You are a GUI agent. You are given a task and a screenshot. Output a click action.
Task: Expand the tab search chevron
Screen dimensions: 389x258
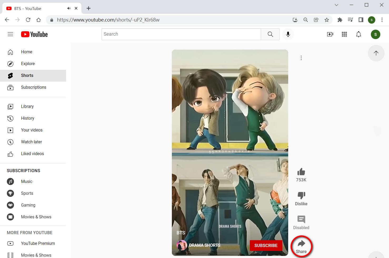click(336, 5)
